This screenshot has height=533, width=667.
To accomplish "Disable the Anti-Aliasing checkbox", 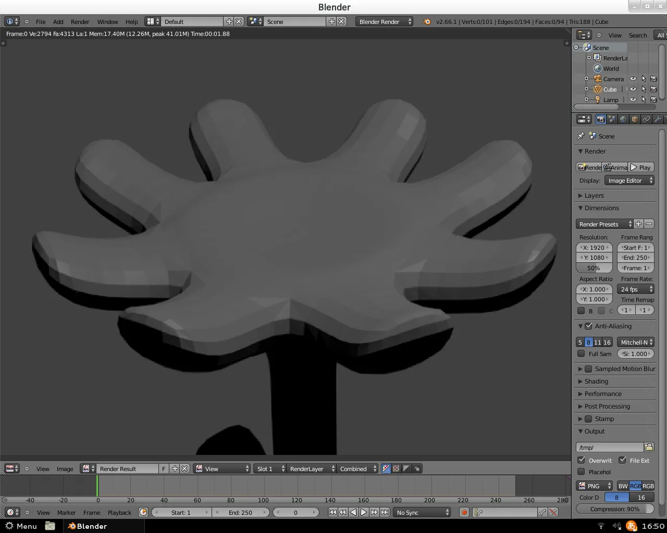I will (x=589, y=326).
